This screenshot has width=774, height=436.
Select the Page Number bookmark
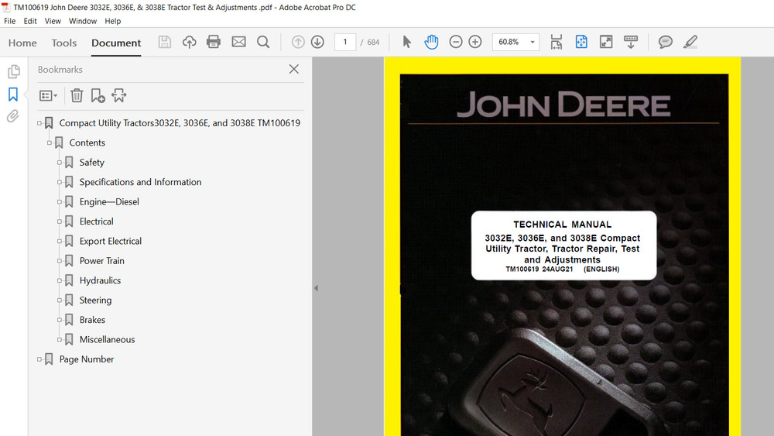pos(87,359)
